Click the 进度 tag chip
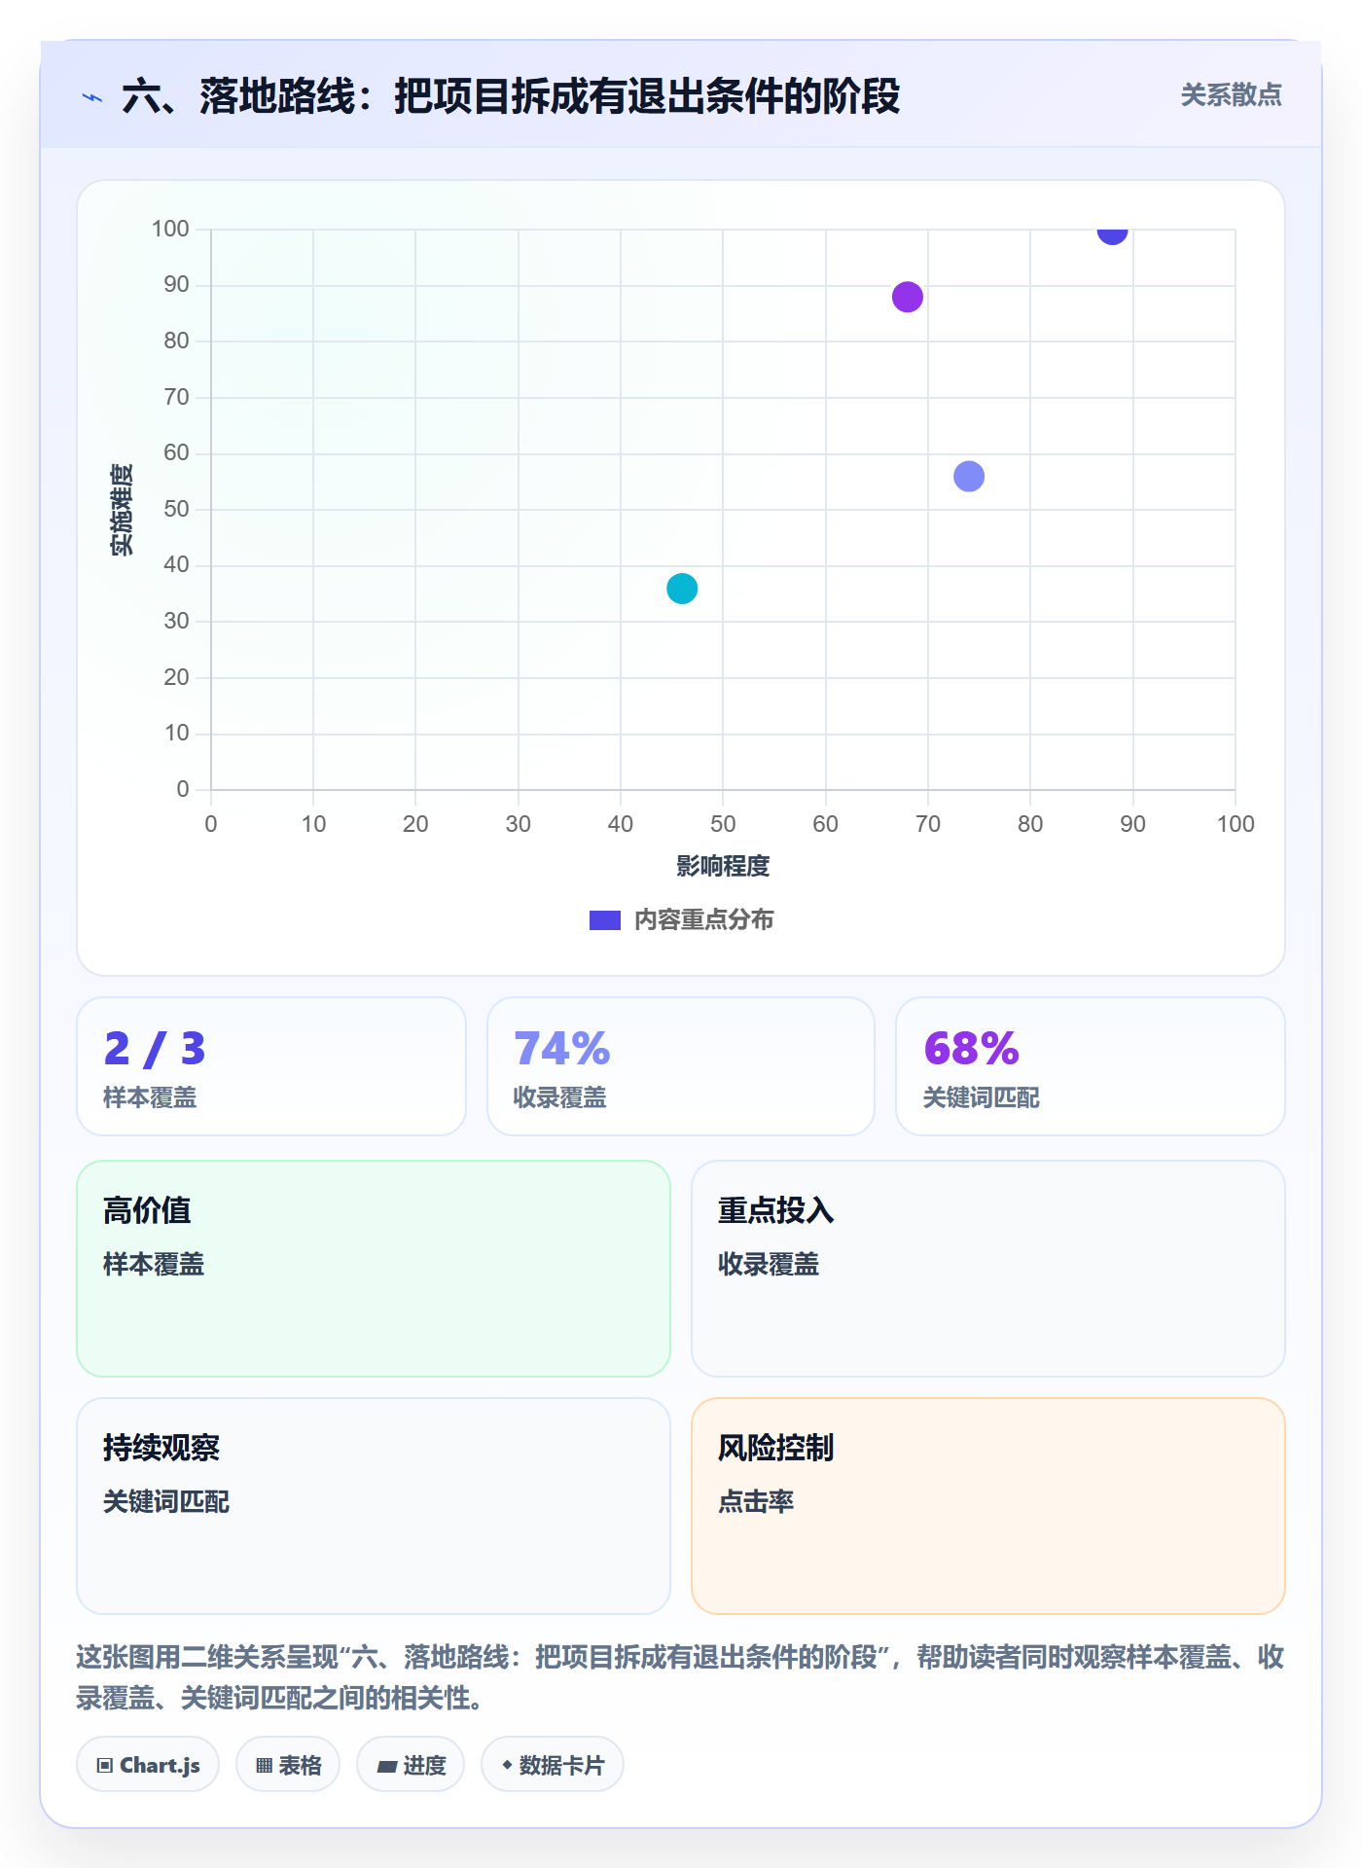Screen dimensions: 1362x1868 click(411, 1765)
